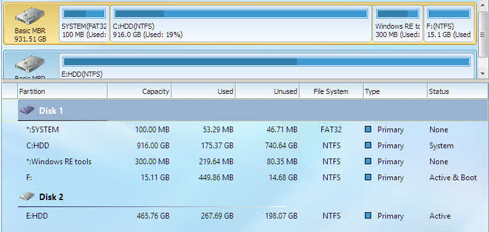This screenshot has width=489, height=232.
Task: Click the FAT32 file system cell
Action: click(x=331, y=130)
